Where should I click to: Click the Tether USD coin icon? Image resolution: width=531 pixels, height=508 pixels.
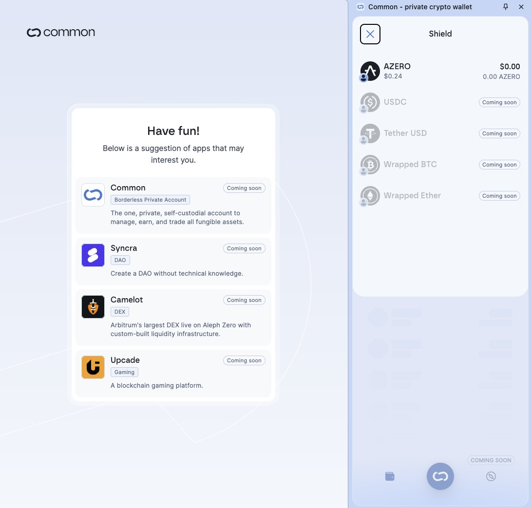tap(370, 133)
